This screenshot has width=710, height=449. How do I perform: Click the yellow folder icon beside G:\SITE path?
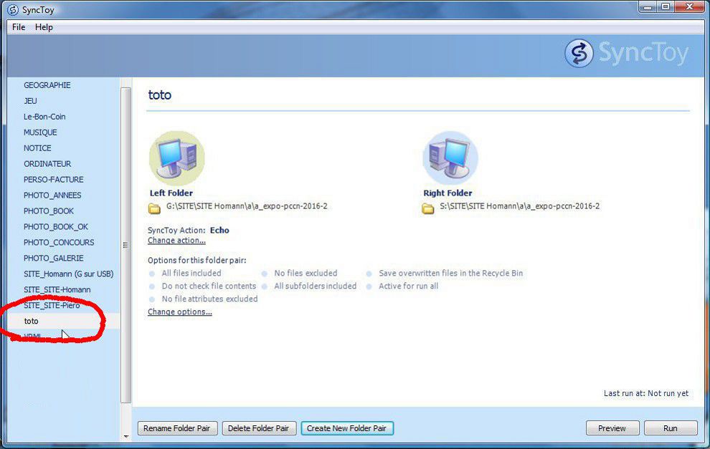click(154, 208)
